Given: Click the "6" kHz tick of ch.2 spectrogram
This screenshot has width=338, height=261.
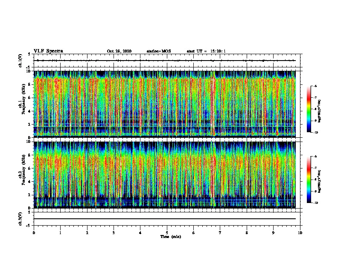Looking at the screenshot, I should pos(30,168).
